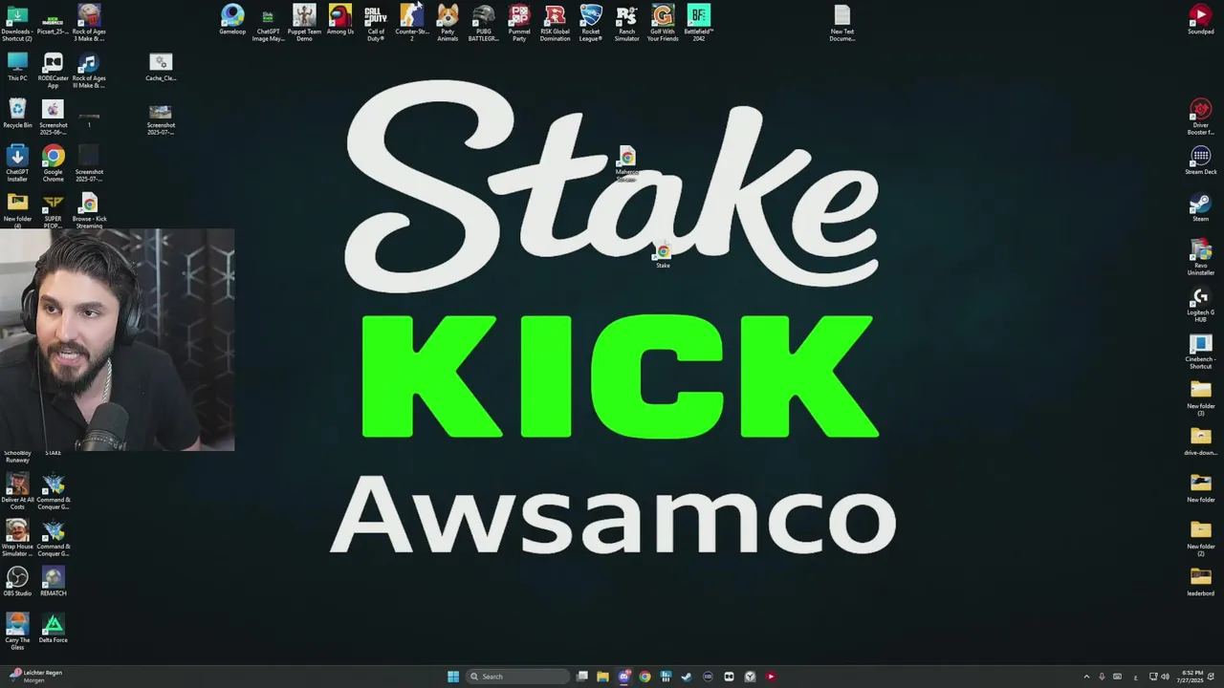The width and height of the screenshot is (1224, 688).
Task: Open Driver Booster shortcut
Action: pyautogui.click(x=1200, y=117)
